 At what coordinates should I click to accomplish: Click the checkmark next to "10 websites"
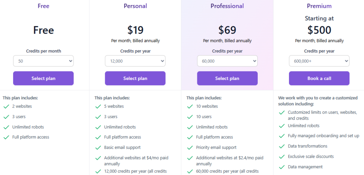tap(190, 106)
